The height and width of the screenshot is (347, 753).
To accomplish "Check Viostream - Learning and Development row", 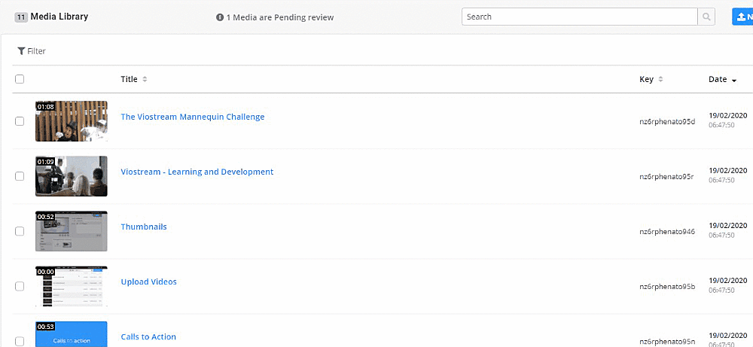I will (x=20, y=176).
